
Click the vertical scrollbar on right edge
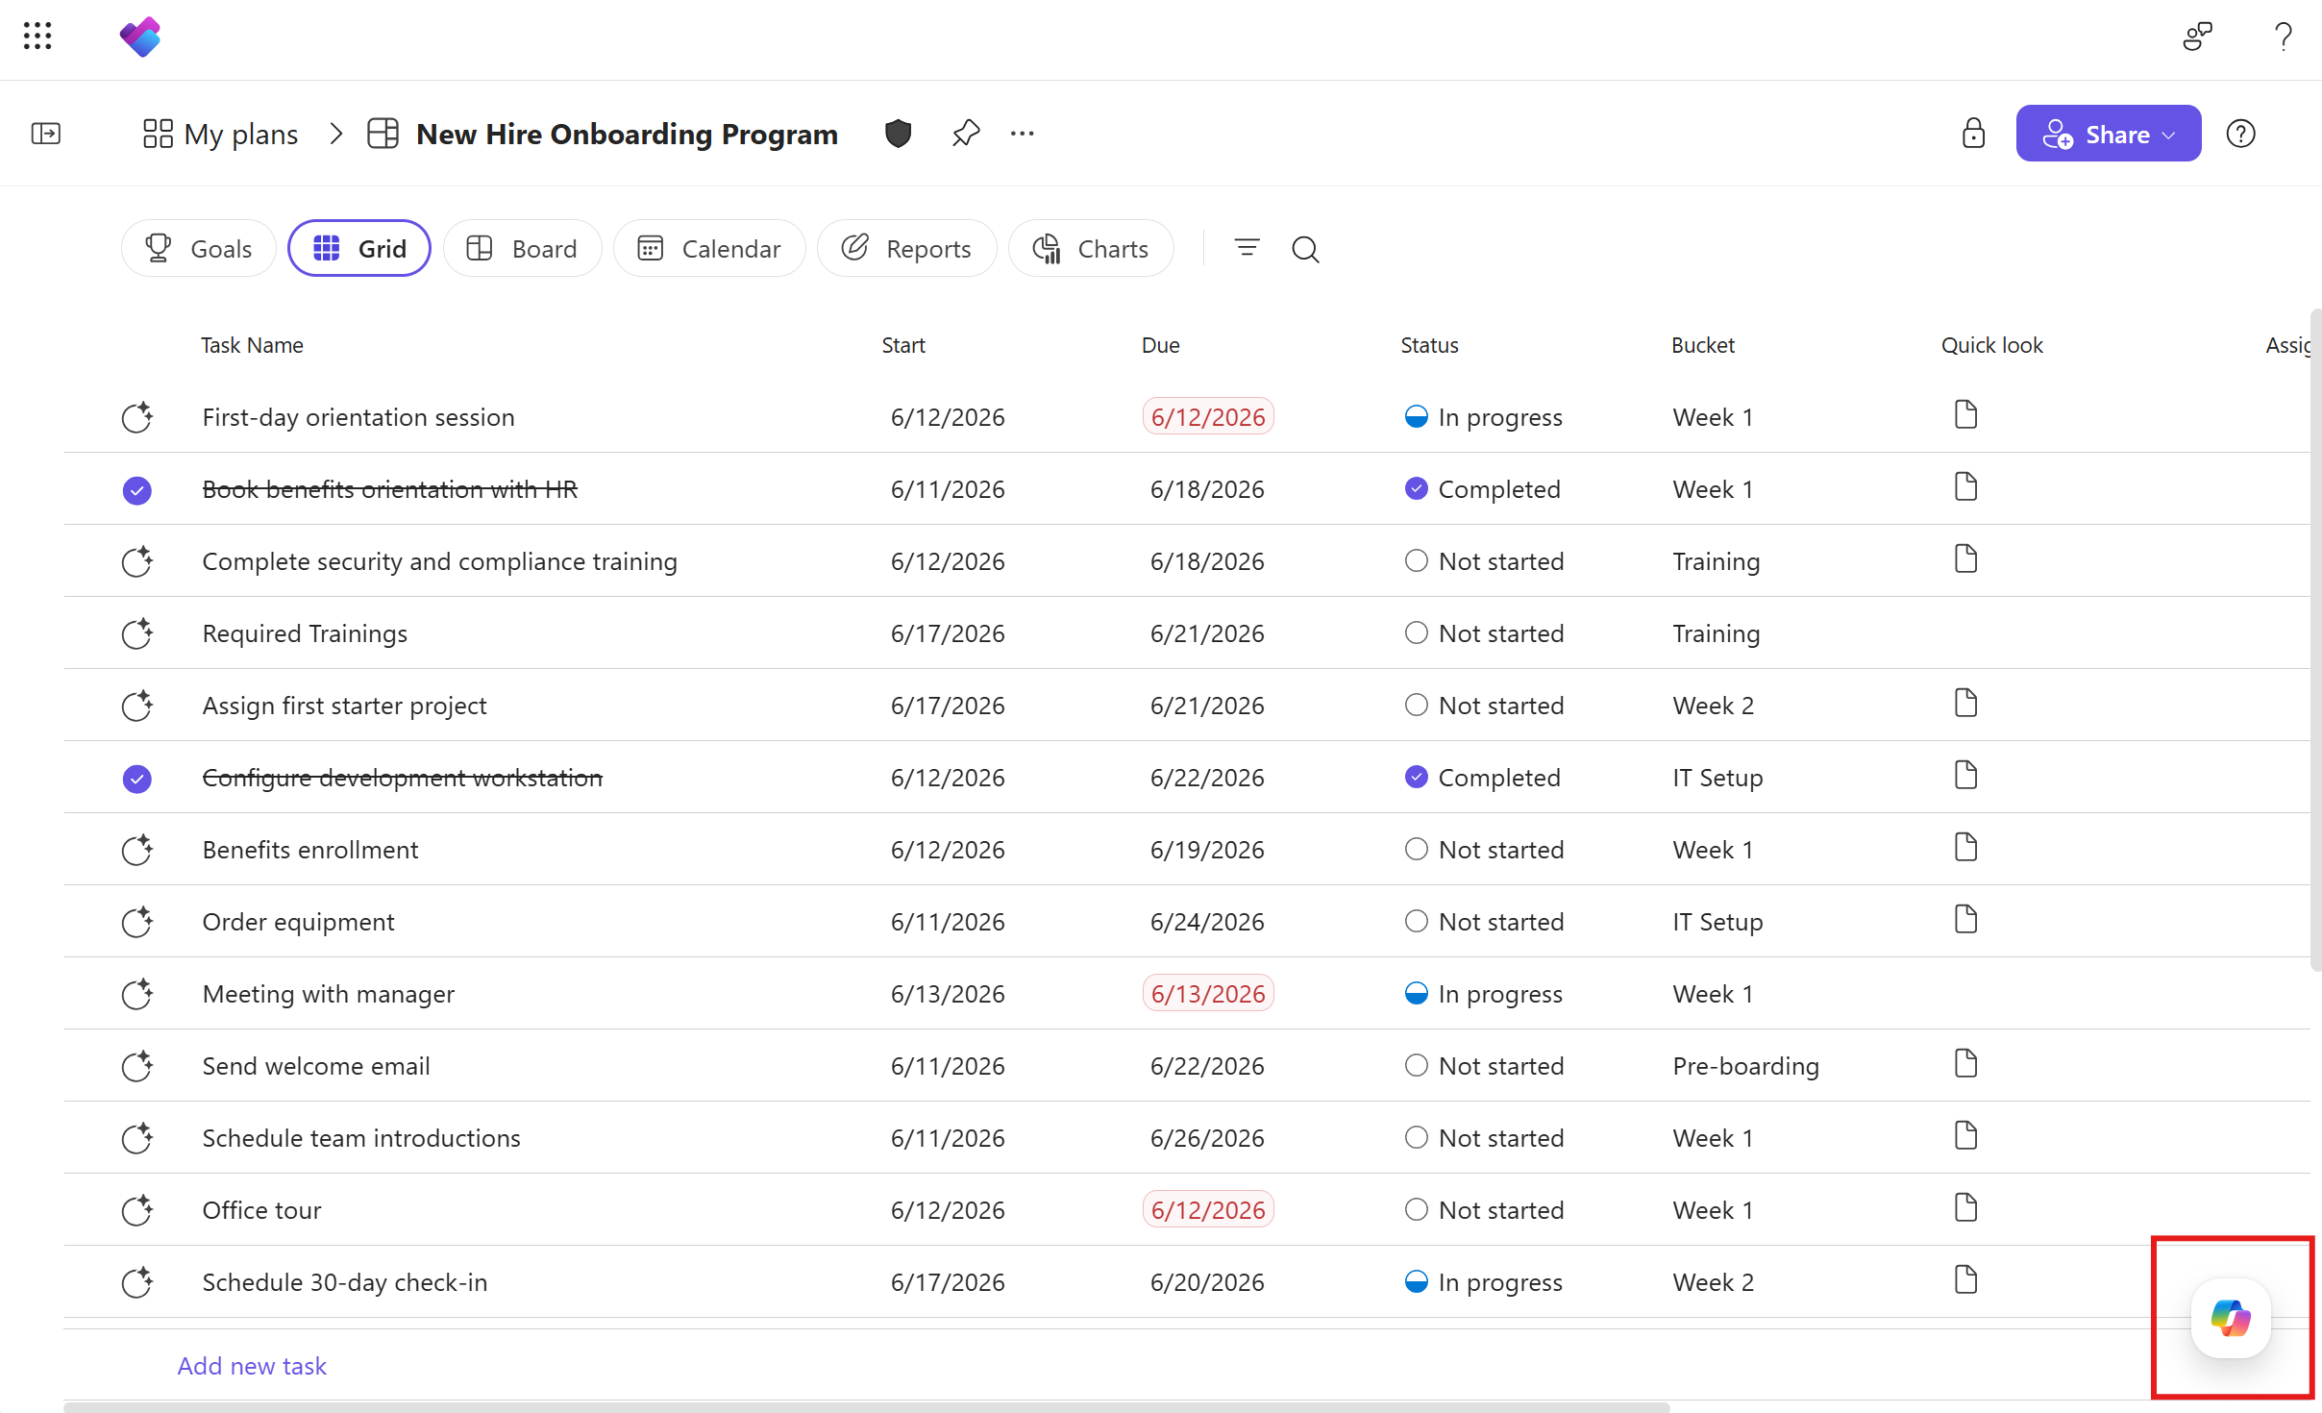2316,639
